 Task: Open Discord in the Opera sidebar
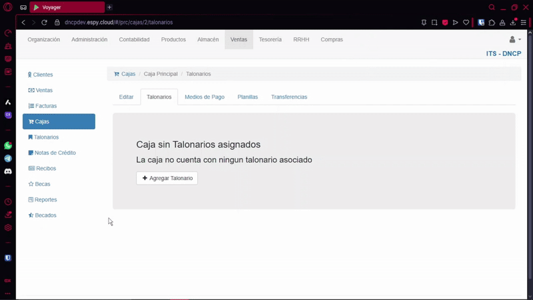pos(8,171)
